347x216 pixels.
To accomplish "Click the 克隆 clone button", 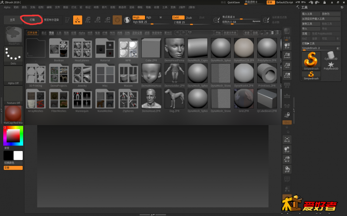I will click(x=306, y=34).
